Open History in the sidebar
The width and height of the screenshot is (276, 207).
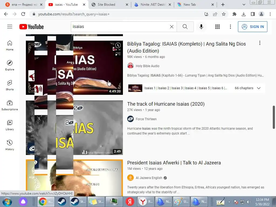10,145
